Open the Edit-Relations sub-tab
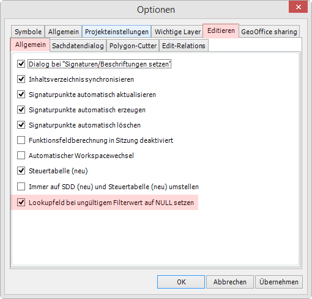The height and width of the screenshot is (299, 312). coord(184,46)
